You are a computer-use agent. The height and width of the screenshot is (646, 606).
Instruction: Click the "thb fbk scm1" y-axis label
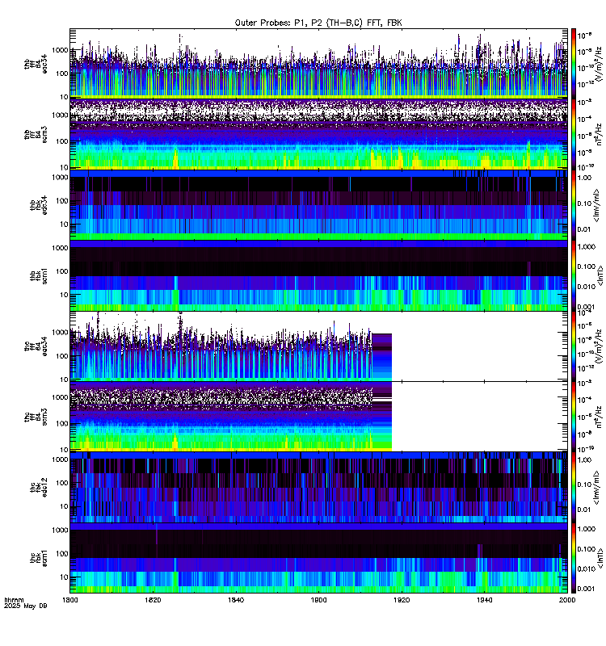pos(39,275)
